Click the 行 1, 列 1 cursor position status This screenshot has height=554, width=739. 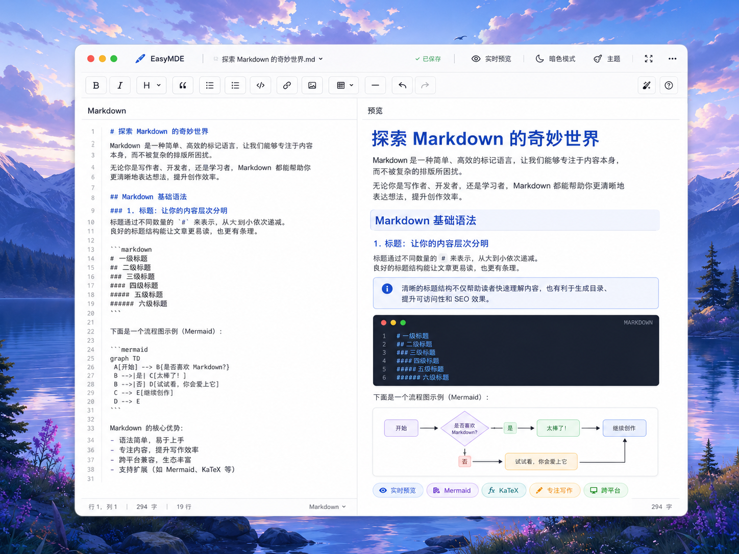pos(103,507)
